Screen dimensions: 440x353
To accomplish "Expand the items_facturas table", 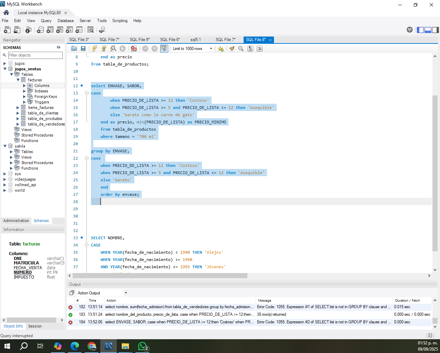I will tap(18, 108).
